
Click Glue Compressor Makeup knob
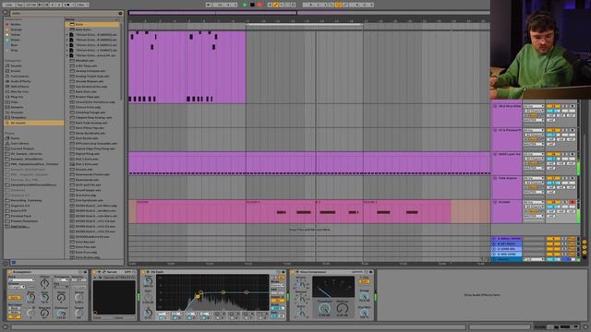(343, 308)
